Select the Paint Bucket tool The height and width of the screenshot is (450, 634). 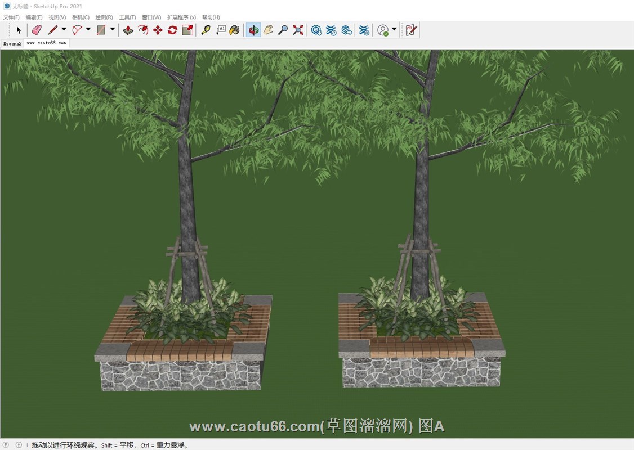[235, 30]
